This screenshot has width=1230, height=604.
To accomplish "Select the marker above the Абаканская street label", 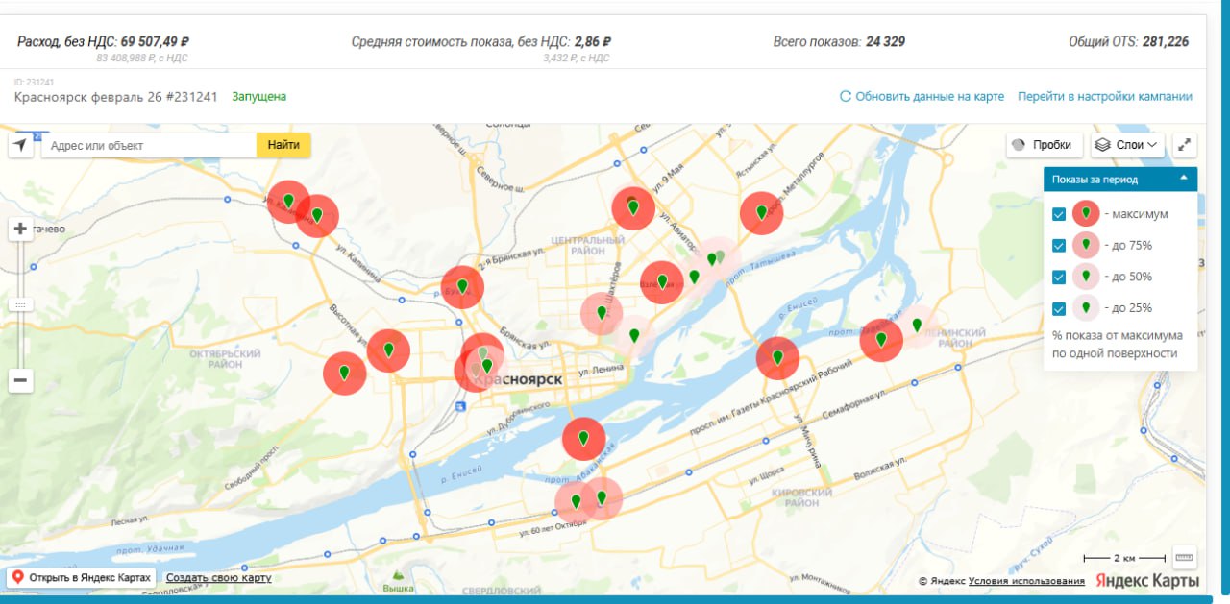I will tap(583, 439).
